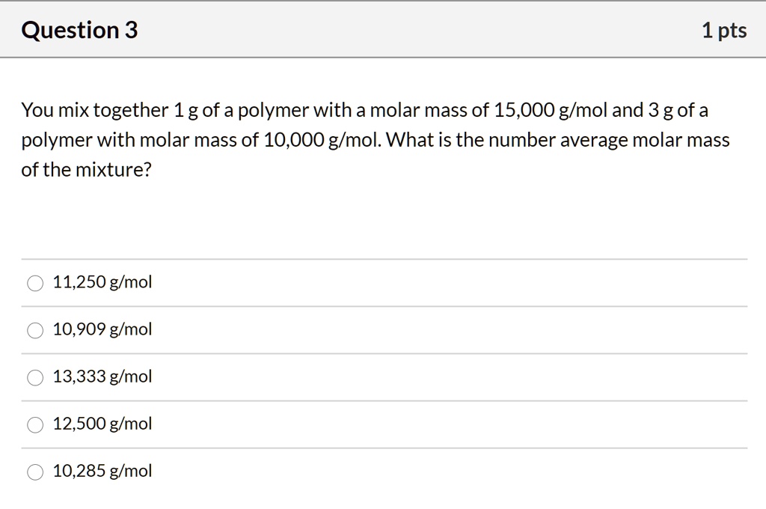Select the 10,285 g/mol answer option
This screenshot has height=509, width=766.
[x=34, y=472]
